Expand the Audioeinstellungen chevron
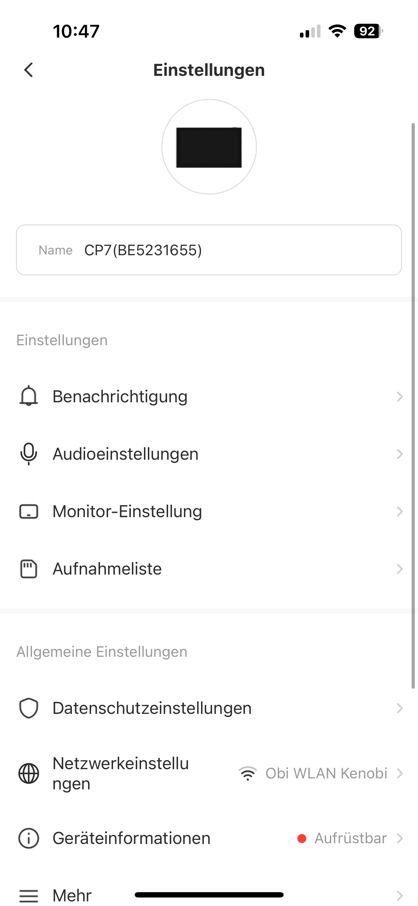The height and width of the screenshot is (906, 418). (400, 454)
